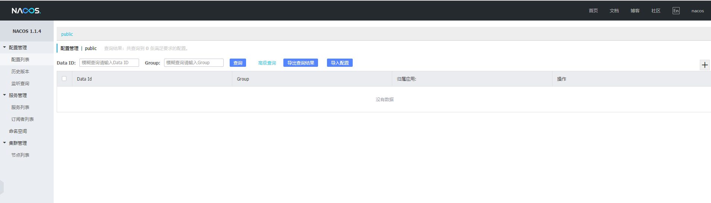Open 文档 in top navigation
711x203 pixels.
point(614,11)
